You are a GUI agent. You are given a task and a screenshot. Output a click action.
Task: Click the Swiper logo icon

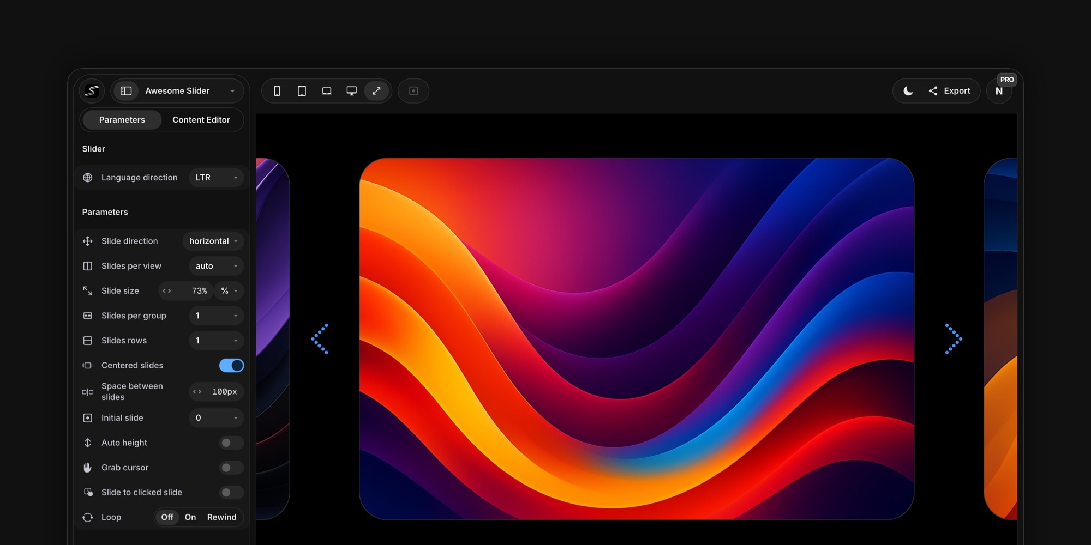tap(92, 91)
